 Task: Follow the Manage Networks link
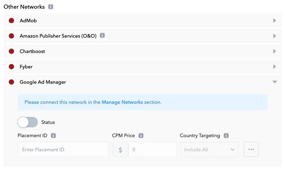122,102
